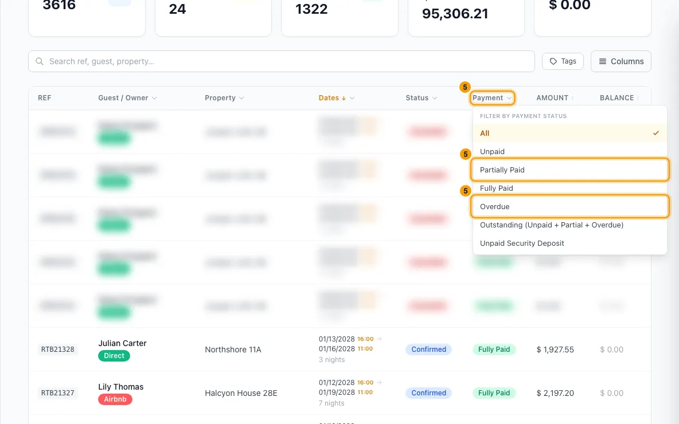679x424 pixels.
Task: Click the REF column header
Action: 45,98
